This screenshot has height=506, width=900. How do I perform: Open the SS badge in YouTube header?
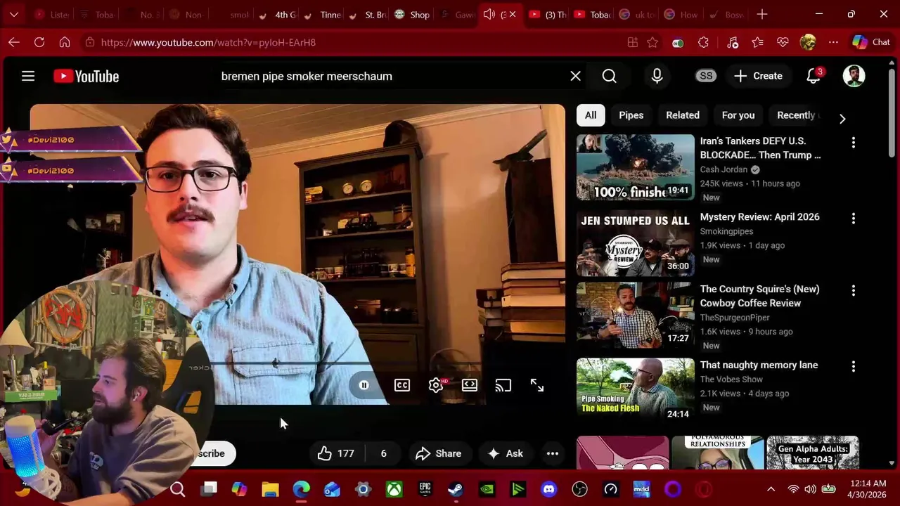706,76
